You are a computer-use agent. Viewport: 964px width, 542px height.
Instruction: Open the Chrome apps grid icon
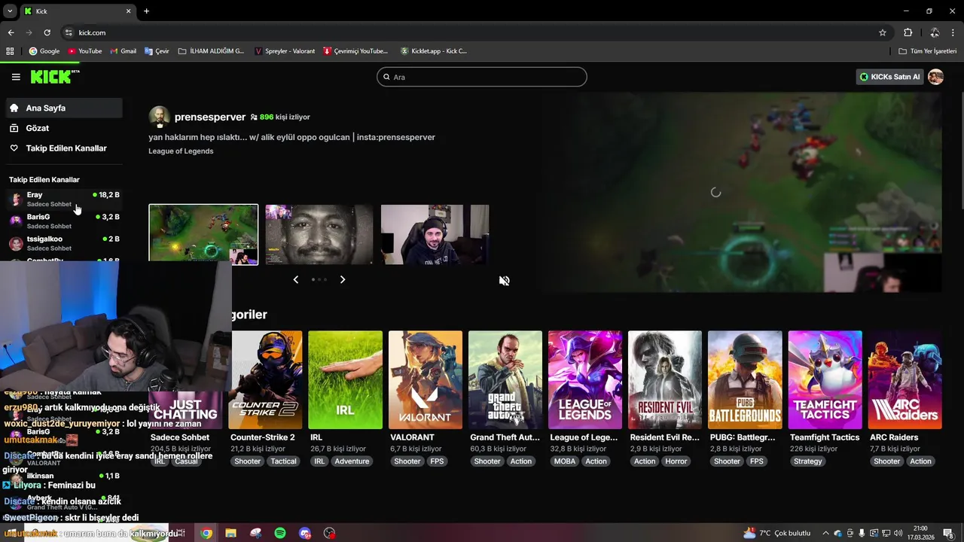pos(10,51)
